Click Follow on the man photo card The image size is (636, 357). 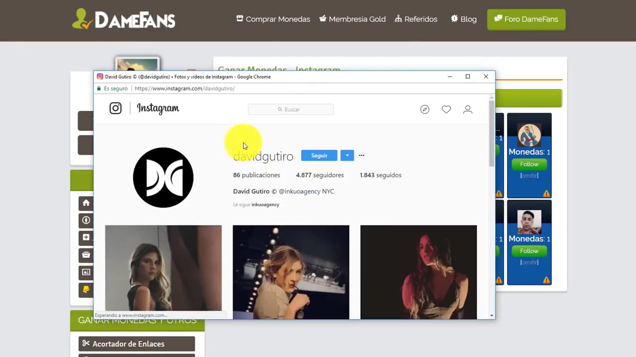click(x=529, y=251)
